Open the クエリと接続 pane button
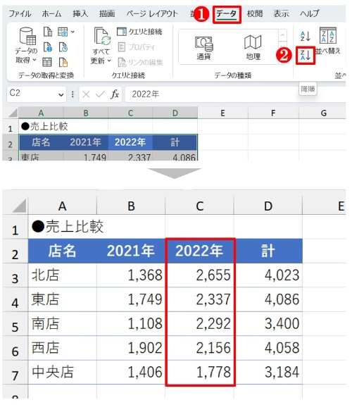Viewport: 352px width, 405px height. tap(139, 32)
